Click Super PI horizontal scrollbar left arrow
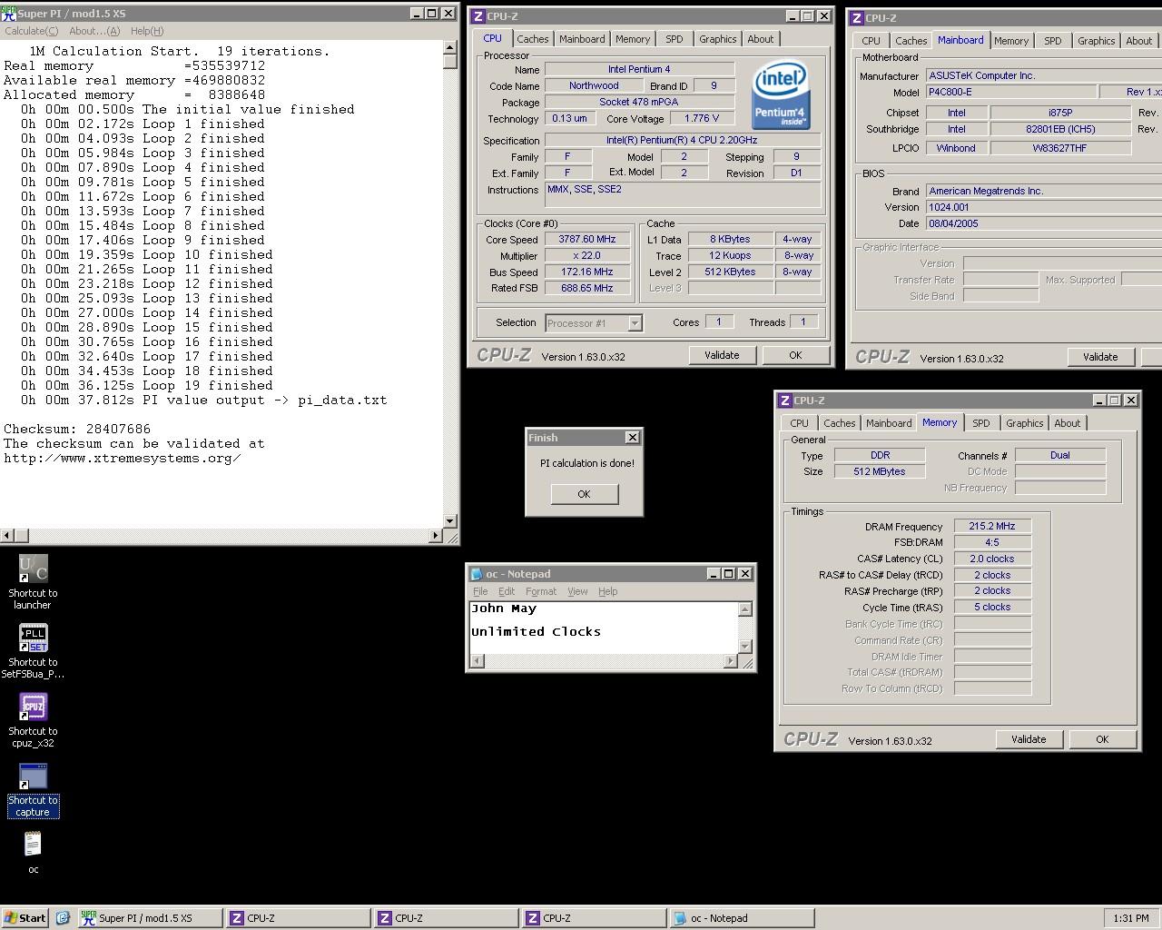 tap(7, 536)
